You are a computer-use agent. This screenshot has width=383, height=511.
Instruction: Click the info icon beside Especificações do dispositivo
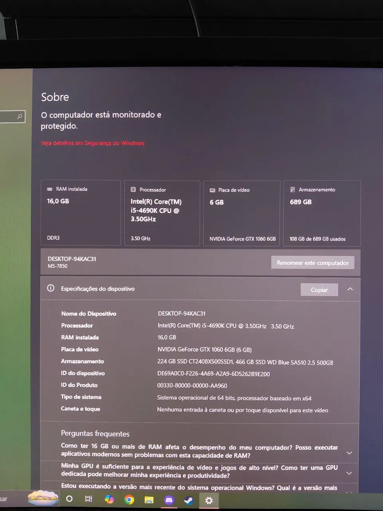pyautogui.click(x=51, y=288)
